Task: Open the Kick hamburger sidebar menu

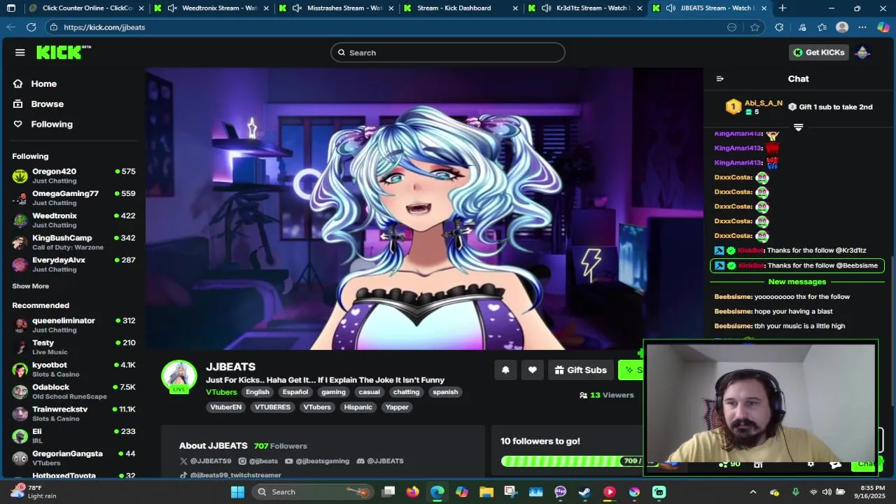Action: (x=20, y=52)
